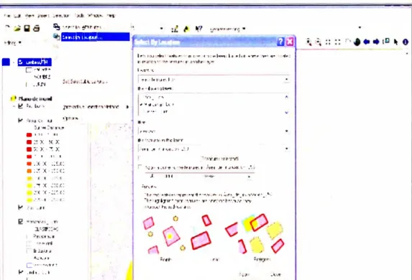
Task: Click the Select By Location menu icon
Action: pos(57,37)
